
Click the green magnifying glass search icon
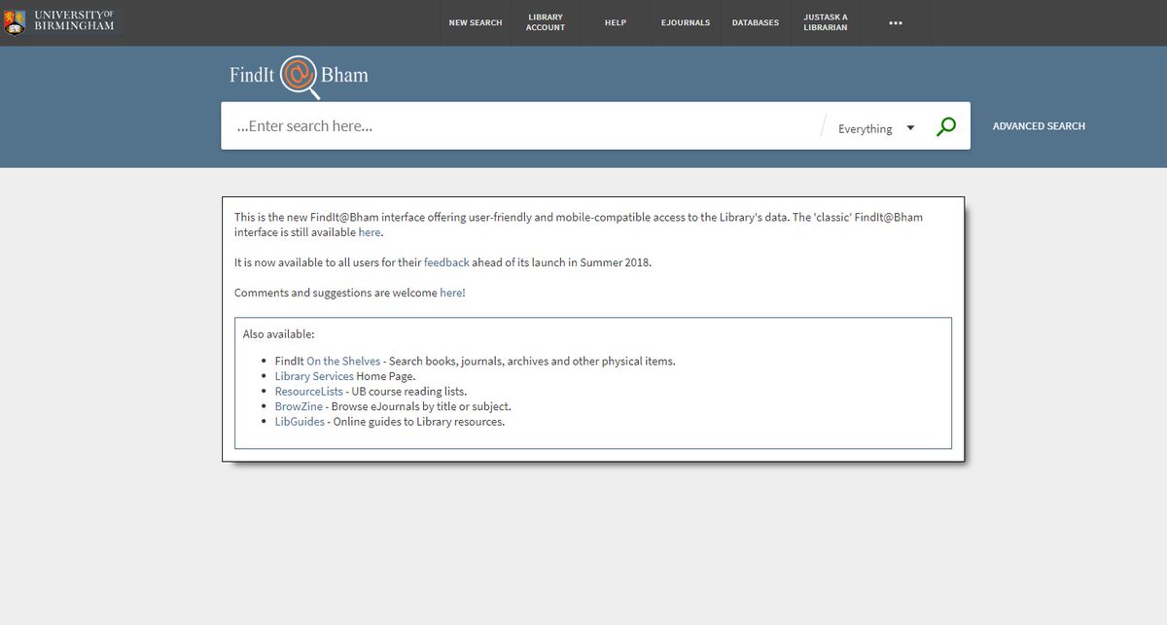945,125
